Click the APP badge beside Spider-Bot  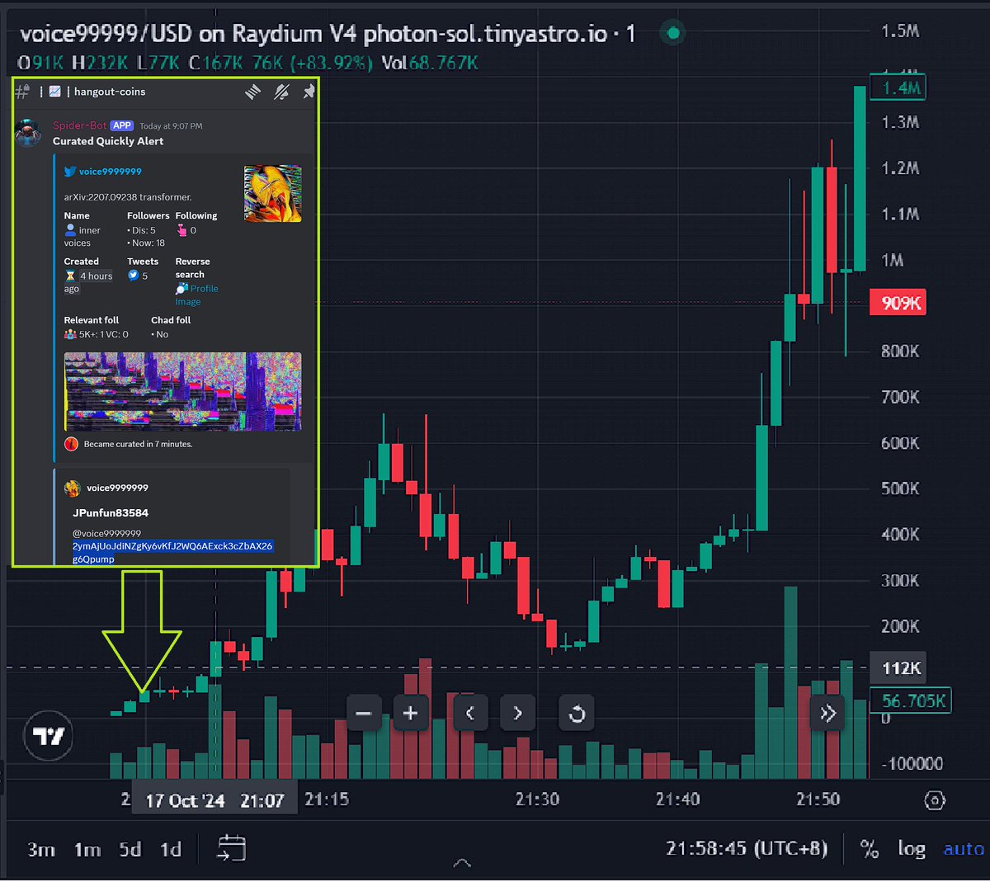click(122, 125)
